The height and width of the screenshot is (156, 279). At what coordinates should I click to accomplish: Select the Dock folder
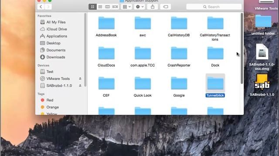[215, 53]
